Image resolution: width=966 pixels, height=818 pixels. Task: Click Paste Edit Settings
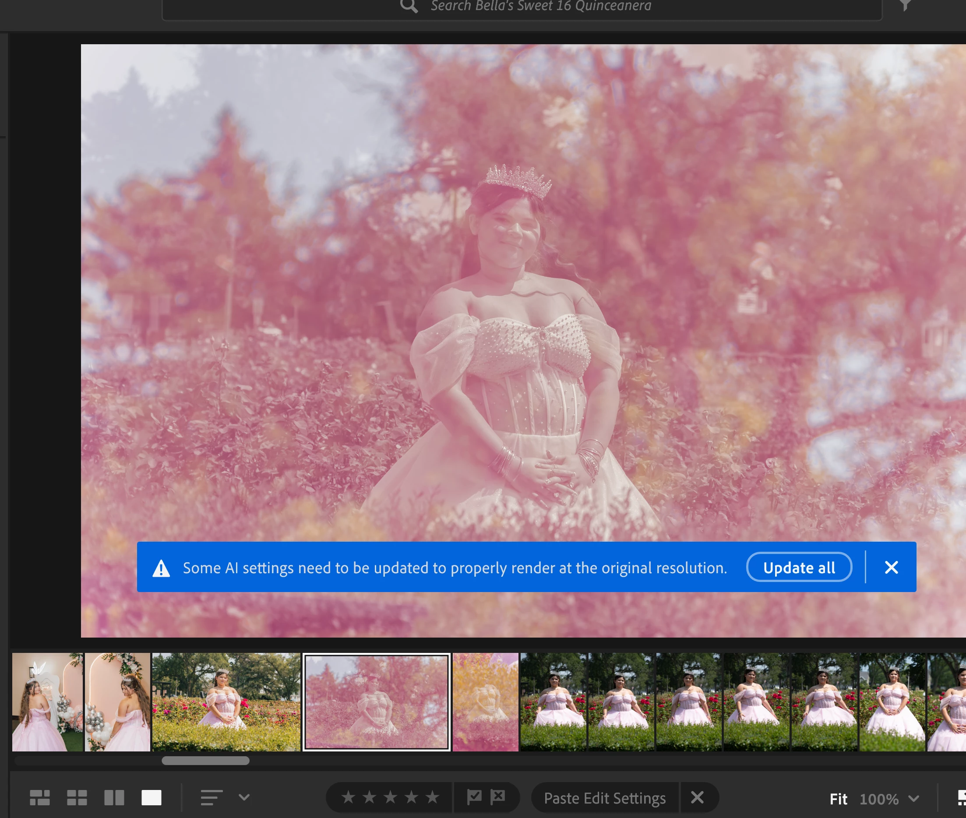click(604, 798)
